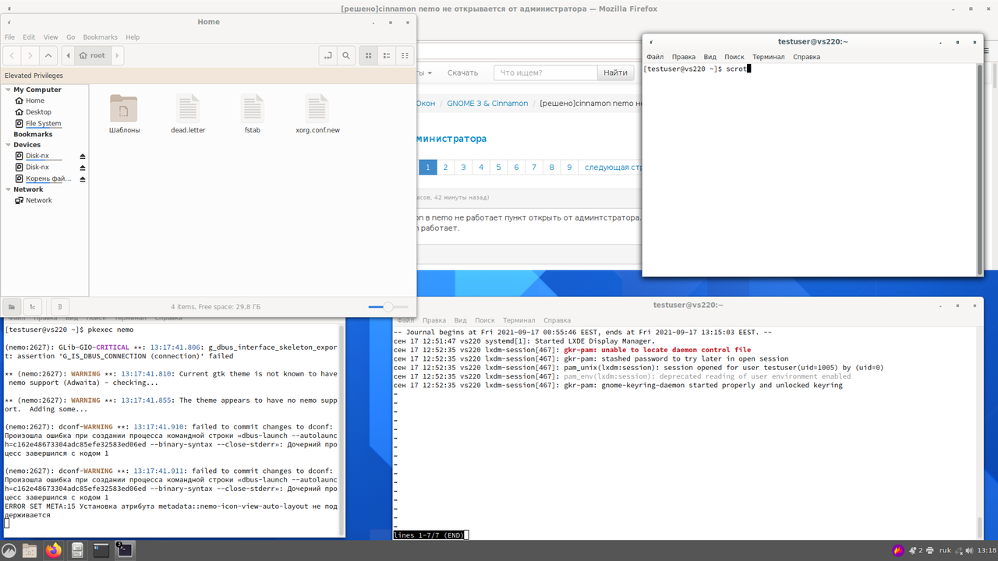The height and width of the screenshot is (561, 998).
Task: Click the ruk keyboard layout indicator
Action: (945, 550)
